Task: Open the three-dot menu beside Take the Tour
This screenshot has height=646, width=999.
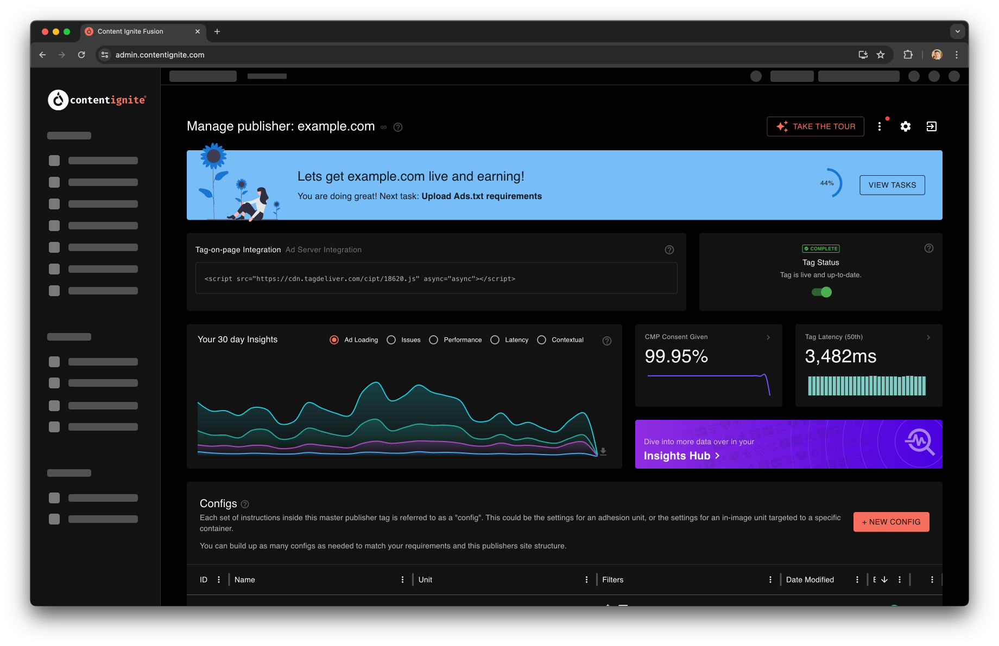Action: (880, 126)
